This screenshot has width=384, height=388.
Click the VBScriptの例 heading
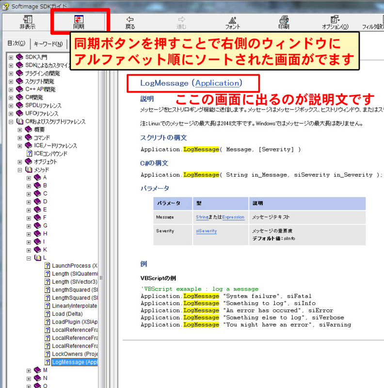[x=158, y=278]
